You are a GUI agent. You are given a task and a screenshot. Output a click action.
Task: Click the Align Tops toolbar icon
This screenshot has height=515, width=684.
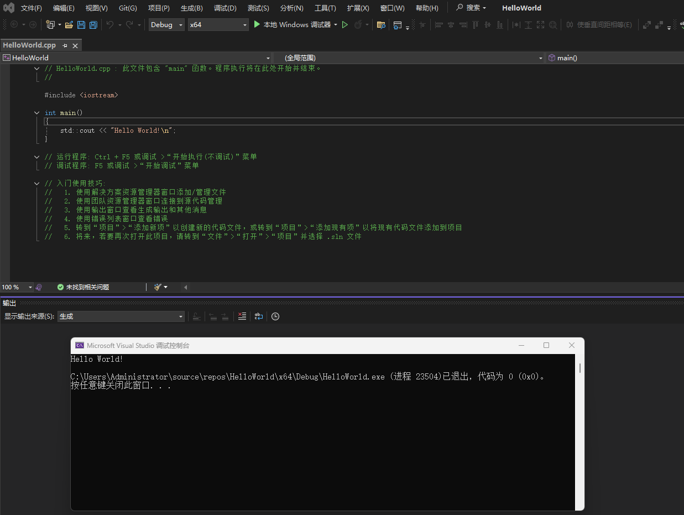[476, 25]
